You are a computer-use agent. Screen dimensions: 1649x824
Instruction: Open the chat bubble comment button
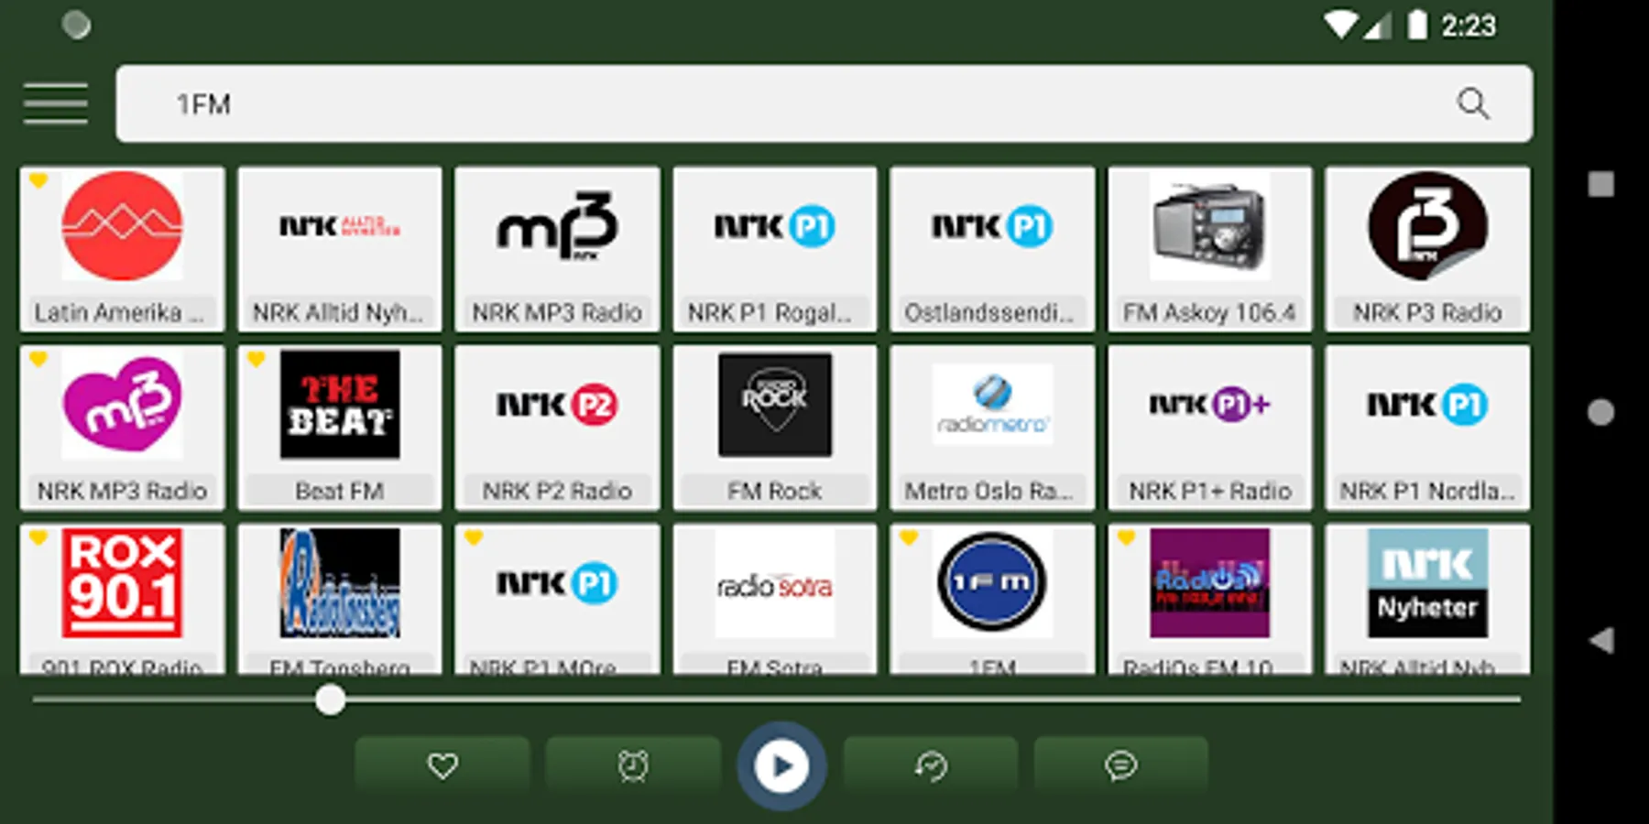(1121, 764)
